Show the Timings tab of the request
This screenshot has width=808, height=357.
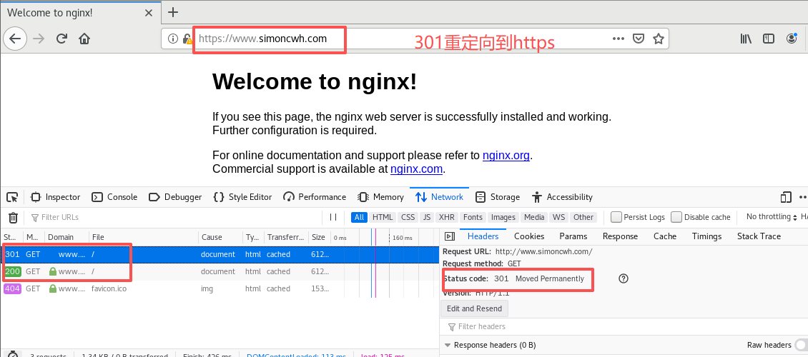(706, 236)
